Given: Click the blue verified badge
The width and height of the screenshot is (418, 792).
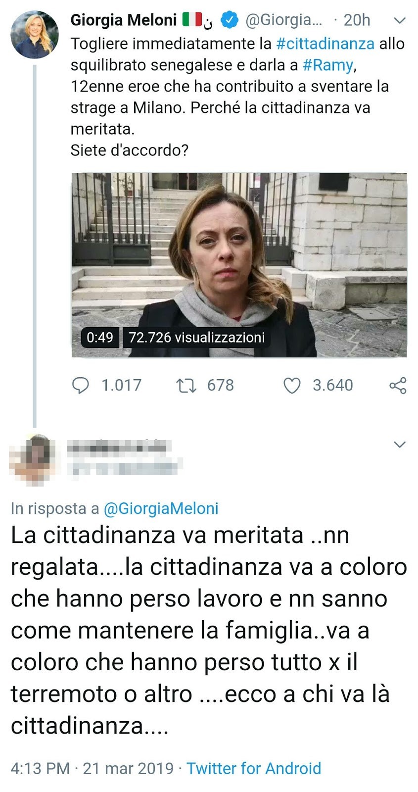Looking at the screenshot, I should click(x=229, y=20).
